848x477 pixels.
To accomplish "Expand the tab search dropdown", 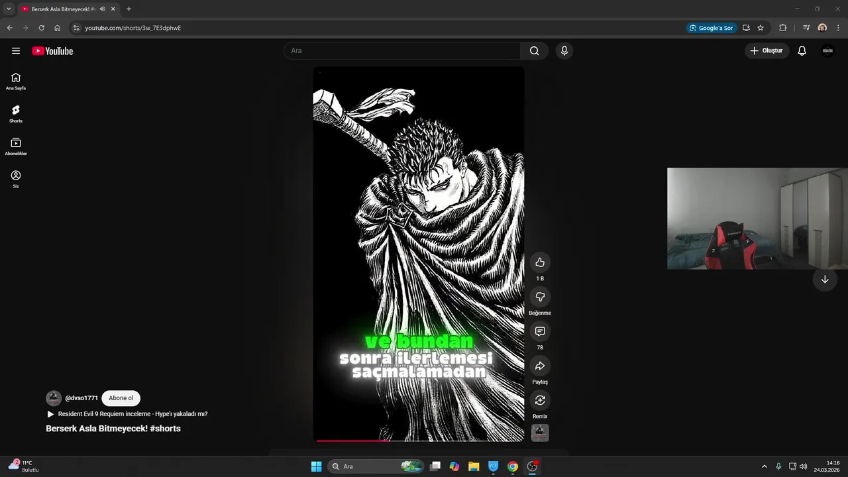I will [x=9, y=9].
